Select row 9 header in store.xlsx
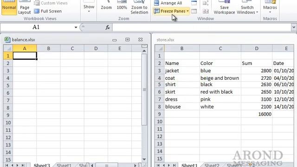 click(x=160, y=114)
